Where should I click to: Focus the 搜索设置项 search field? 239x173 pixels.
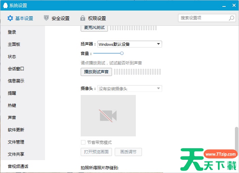pos(203,18)
